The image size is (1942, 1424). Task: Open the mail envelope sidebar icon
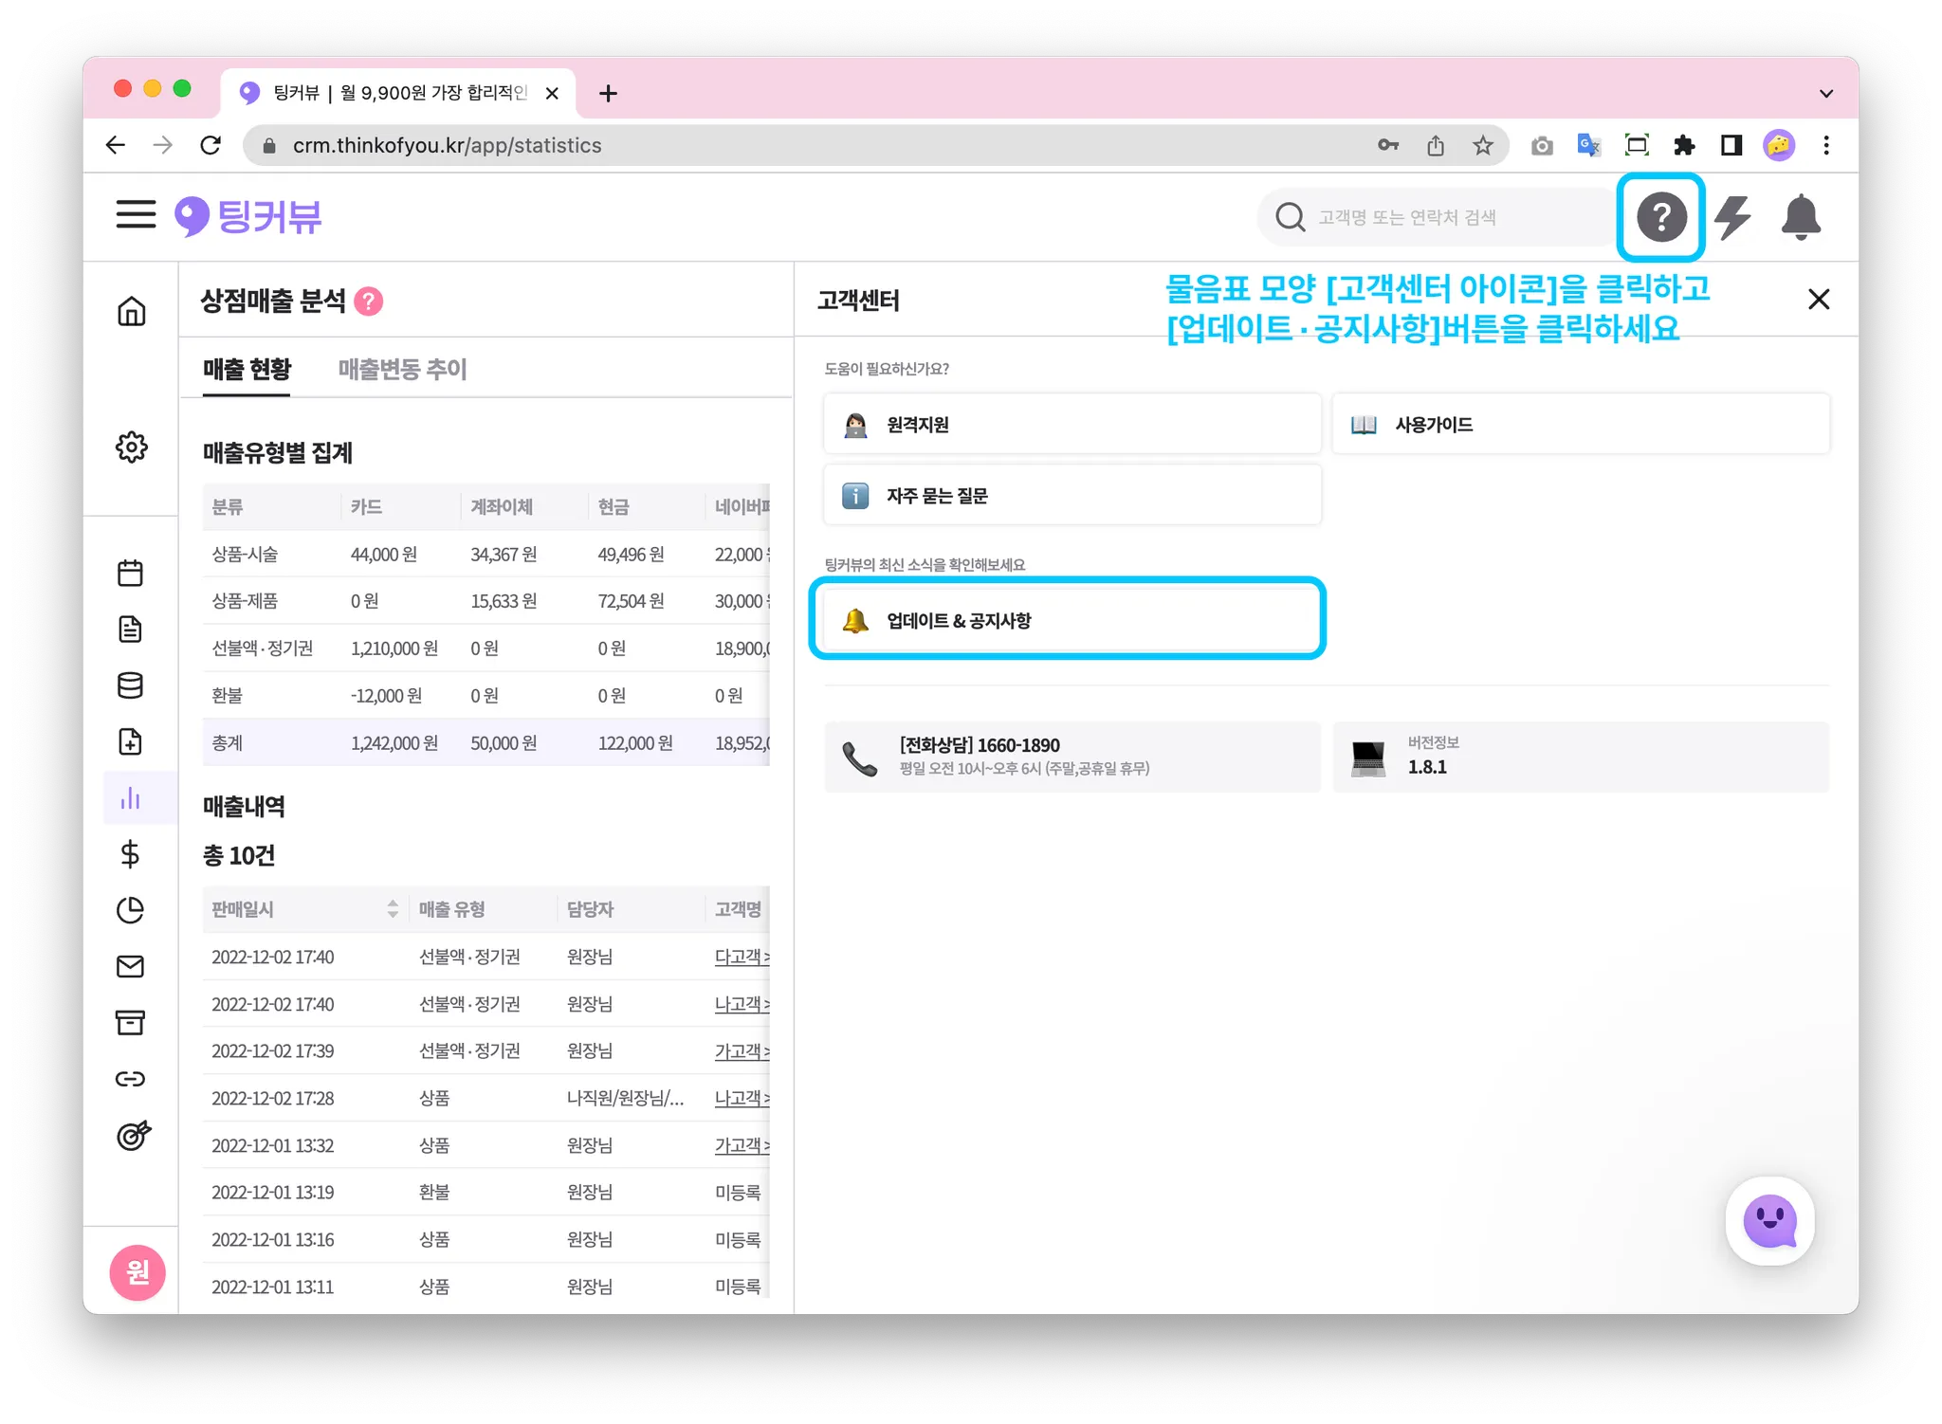(x=131, y=966)
